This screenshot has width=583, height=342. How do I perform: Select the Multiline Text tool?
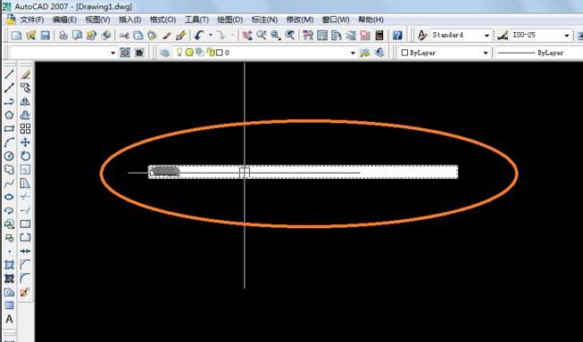click(9, 319)
